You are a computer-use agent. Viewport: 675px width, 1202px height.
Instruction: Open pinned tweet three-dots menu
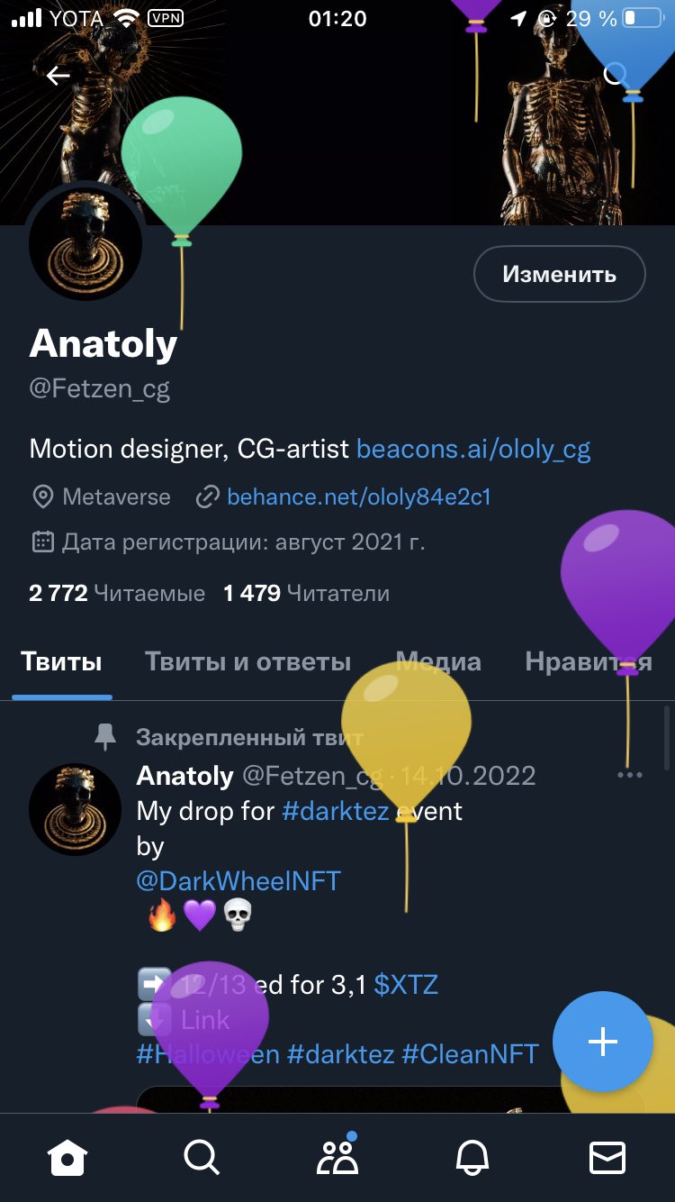click(x=630, y=775)
